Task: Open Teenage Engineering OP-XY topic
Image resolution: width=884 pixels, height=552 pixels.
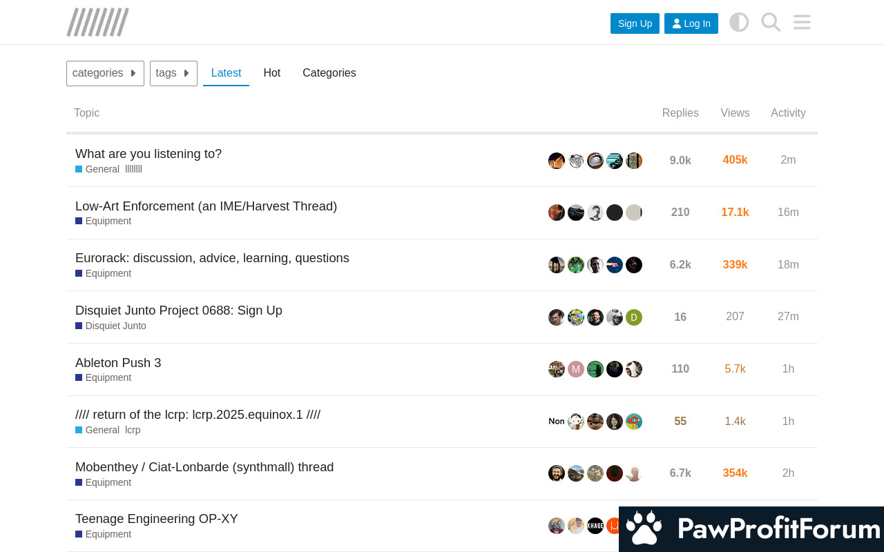Action: (157, 519)
